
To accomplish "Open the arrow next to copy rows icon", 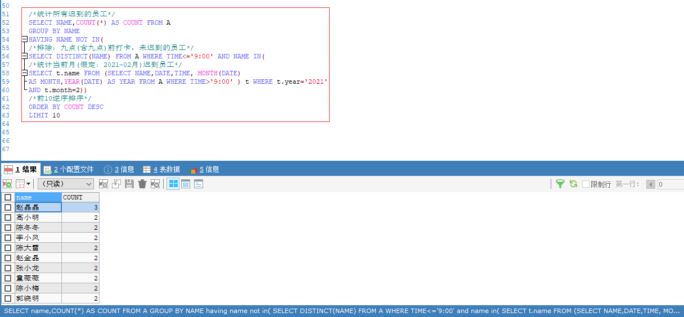I will (x=29, y=184).
